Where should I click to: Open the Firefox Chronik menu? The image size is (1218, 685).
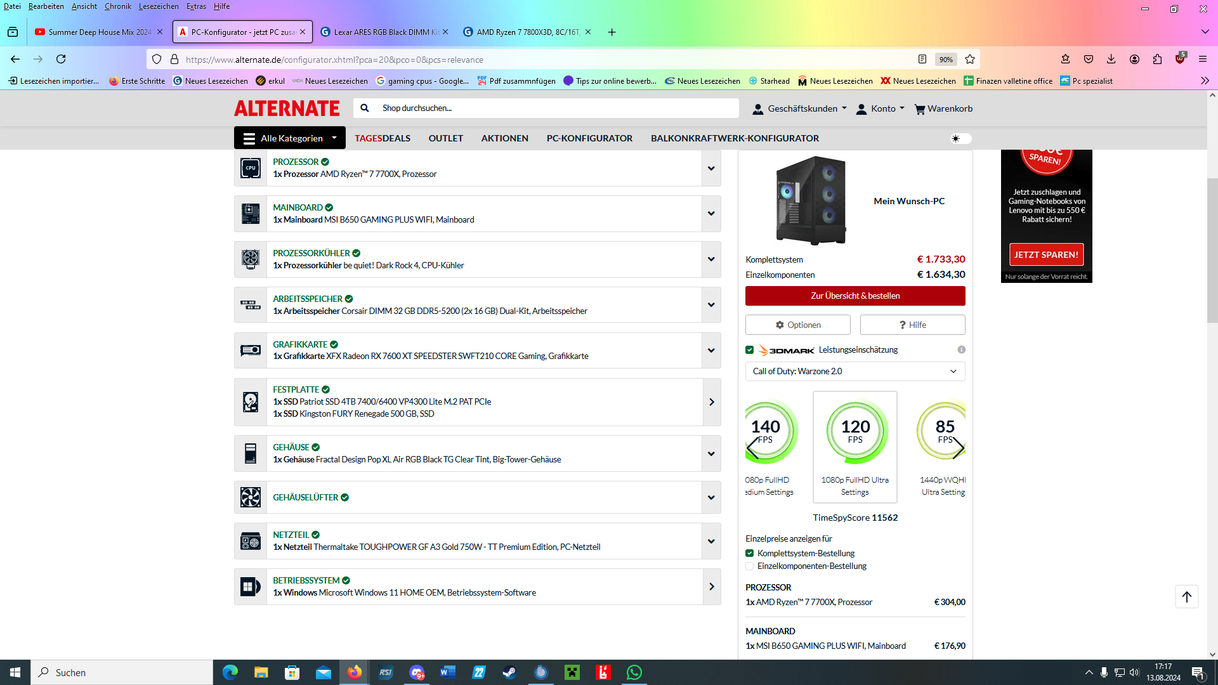click(118, 6)
